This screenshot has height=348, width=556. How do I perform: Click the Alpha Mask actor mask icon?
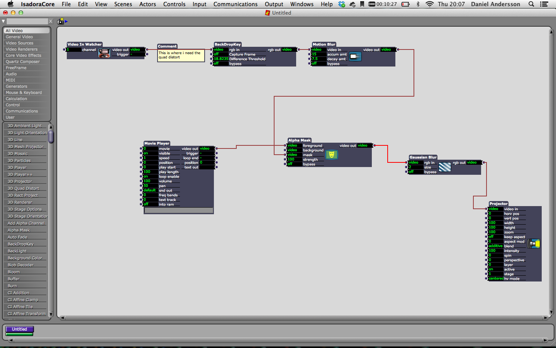pos(332,155)
